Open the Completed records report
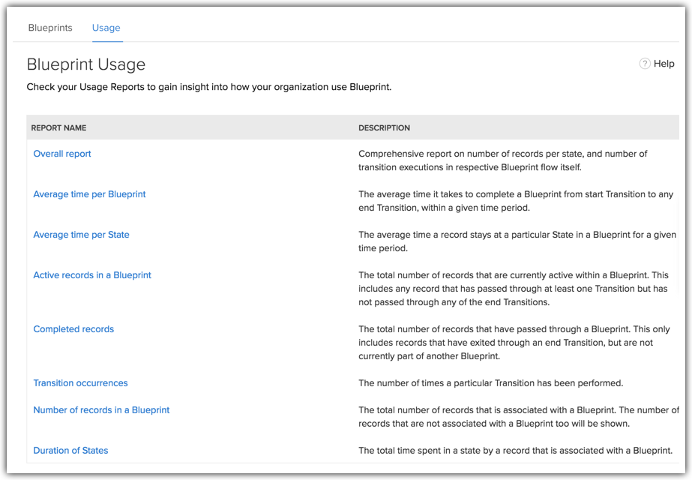This screenshot has width=692, height=480. pos(73,329)
